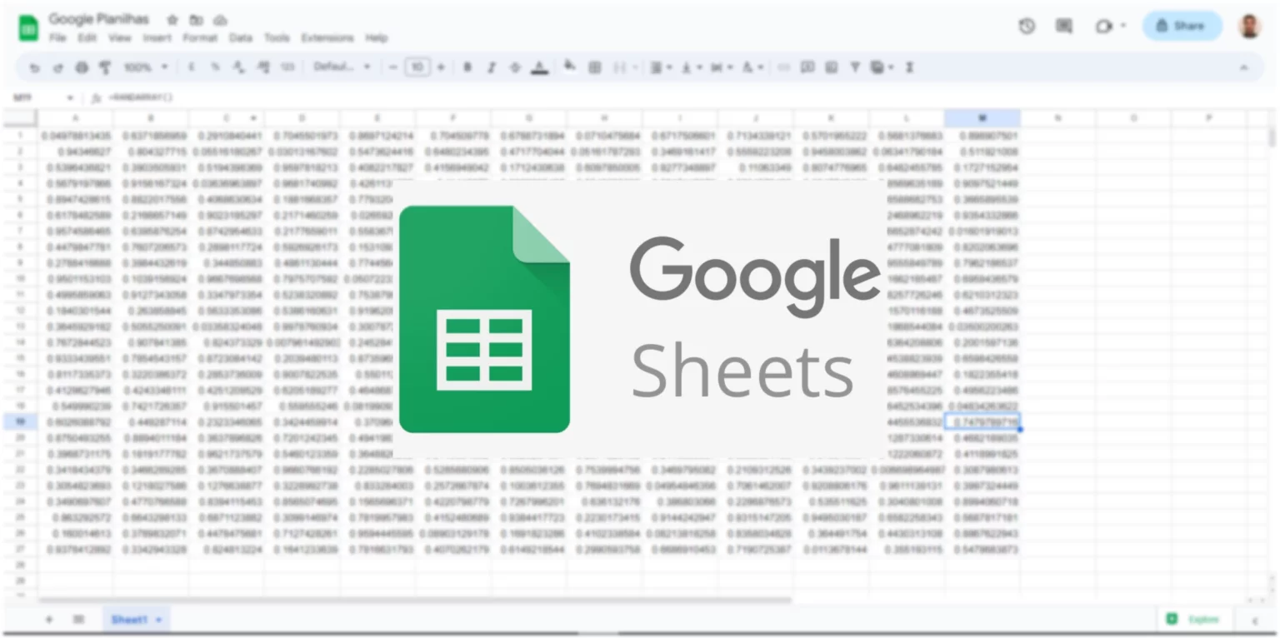Format selected cell as percent
Image resolution: width=1280 pixels, height=638 pixels.
point(215,67)
